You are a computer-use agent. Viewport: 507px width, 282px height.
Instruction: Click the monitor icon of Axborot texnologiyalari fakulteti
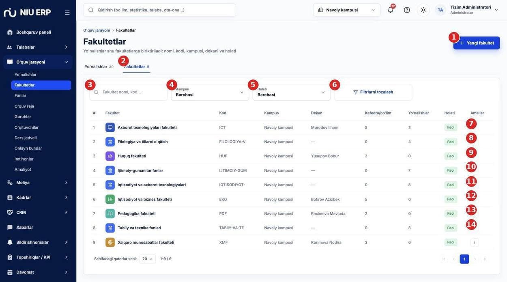point(110,127)
